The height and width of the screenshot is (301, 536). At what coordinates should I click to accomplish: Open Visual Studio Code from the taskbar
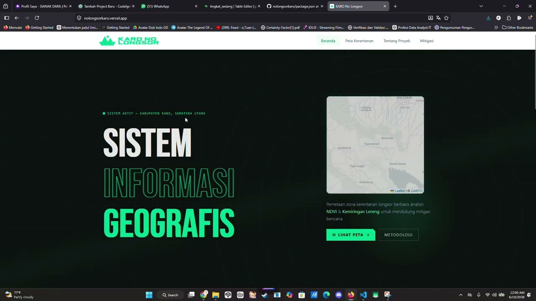[x=363, y=295]
